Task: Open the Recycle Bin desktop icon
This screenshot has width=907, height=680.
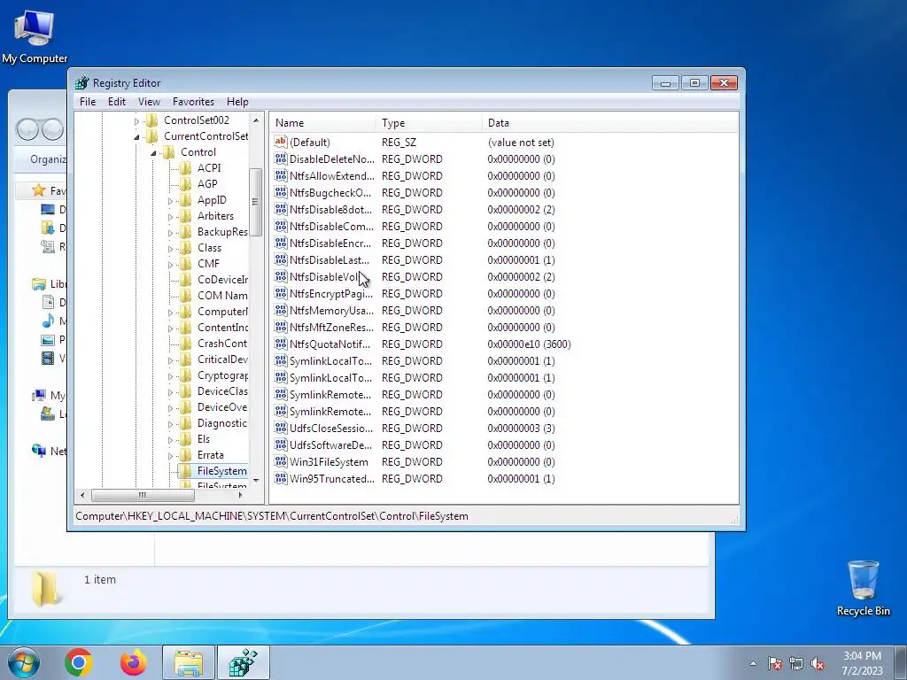Action: (863, 588)
